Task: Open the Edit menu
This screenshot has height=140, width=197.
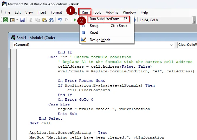Action: coord(18,12)
